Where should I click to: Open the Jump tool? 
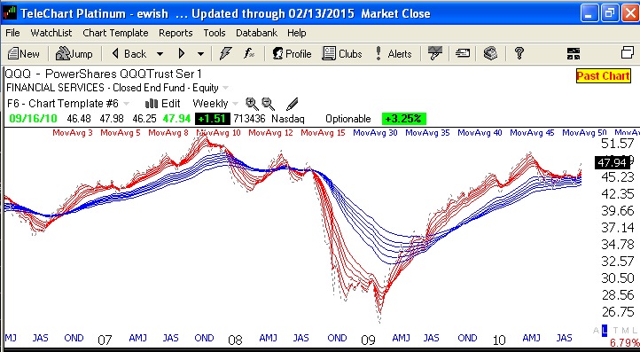[74, 53]
